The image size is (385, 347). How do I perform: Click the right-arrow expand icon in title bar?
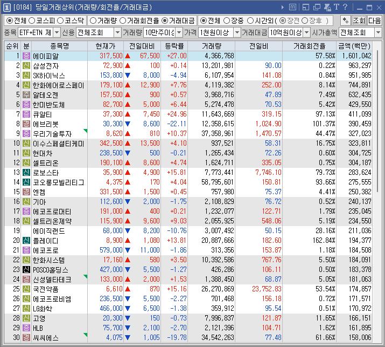(x=283, y=8)
